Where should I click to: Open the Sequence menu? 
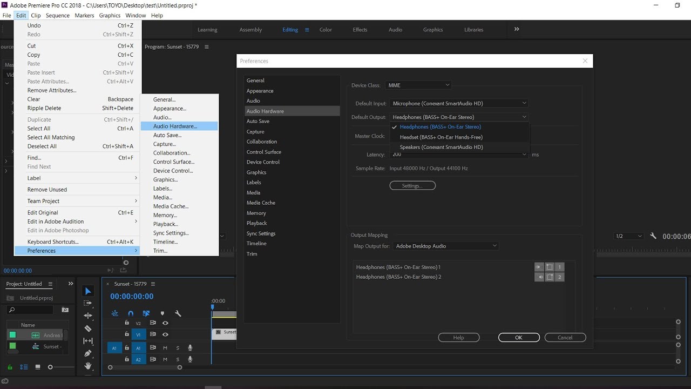(57, 16)
